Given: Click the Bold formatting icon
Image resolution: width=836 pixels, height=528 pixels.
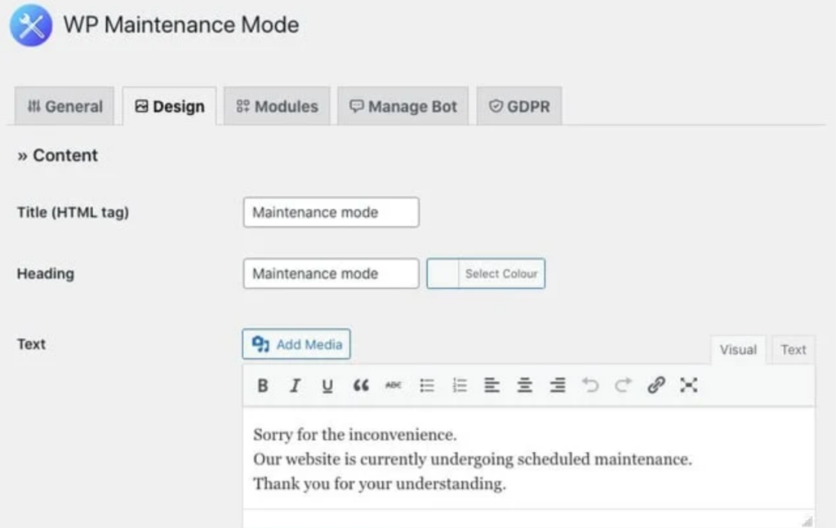Looking at the screenshot, I should point(263,385).
